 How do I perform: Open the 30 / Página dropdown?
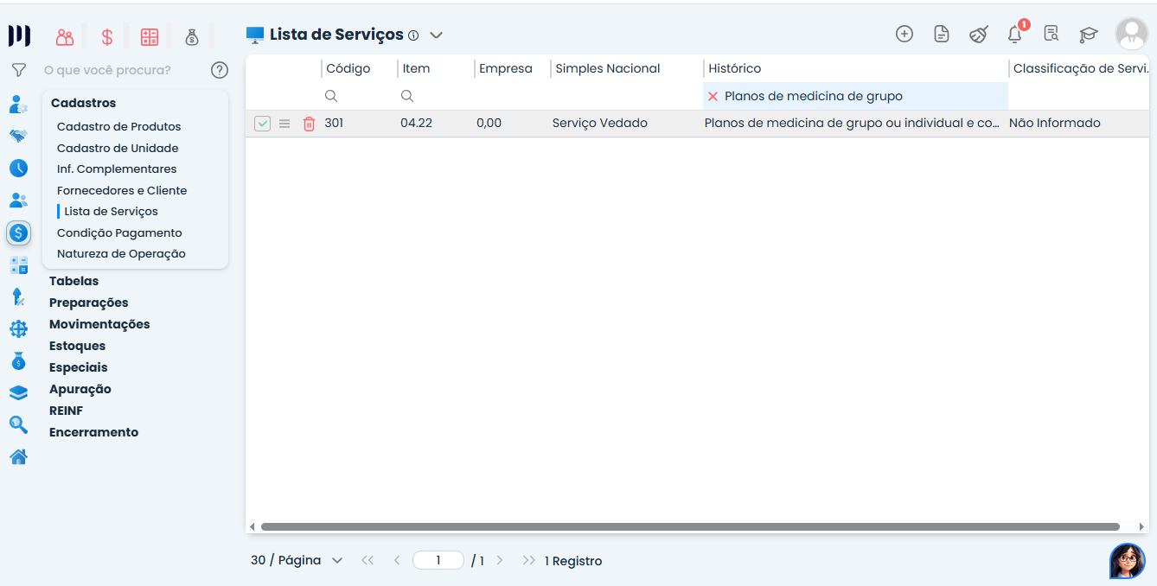(297, 560)
